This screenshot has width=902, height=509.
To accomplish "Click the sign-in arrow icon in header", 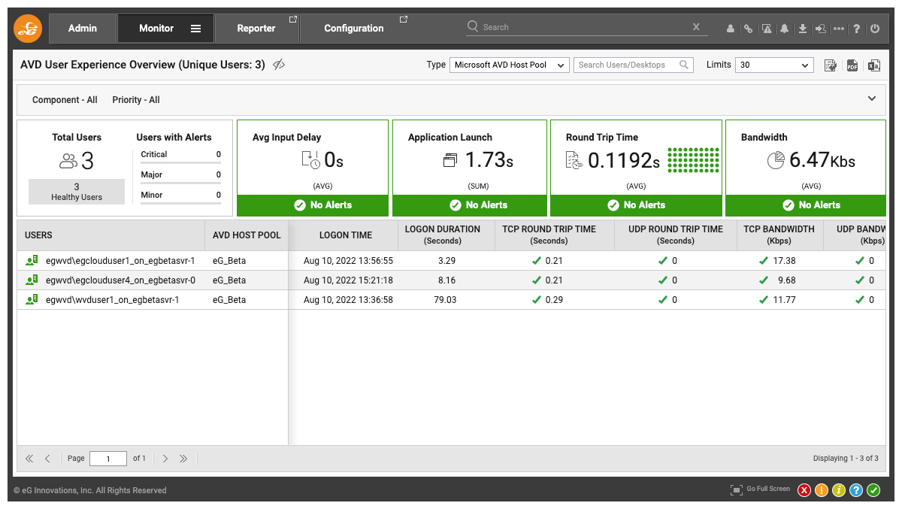I will click(821, 29).
